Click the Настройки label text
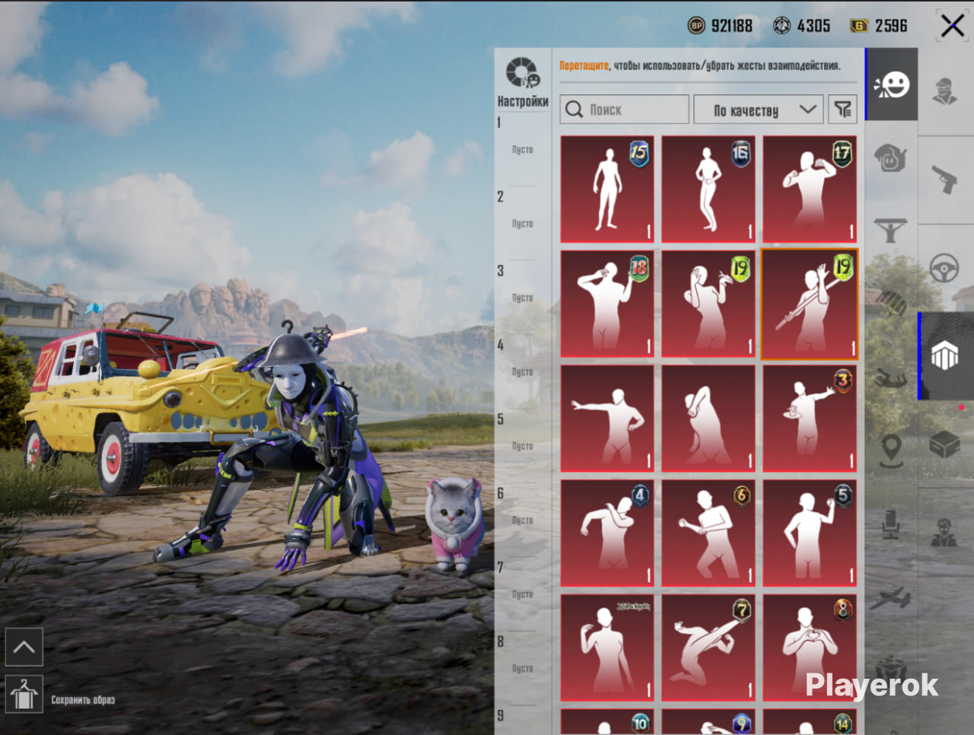 point(523,102)
